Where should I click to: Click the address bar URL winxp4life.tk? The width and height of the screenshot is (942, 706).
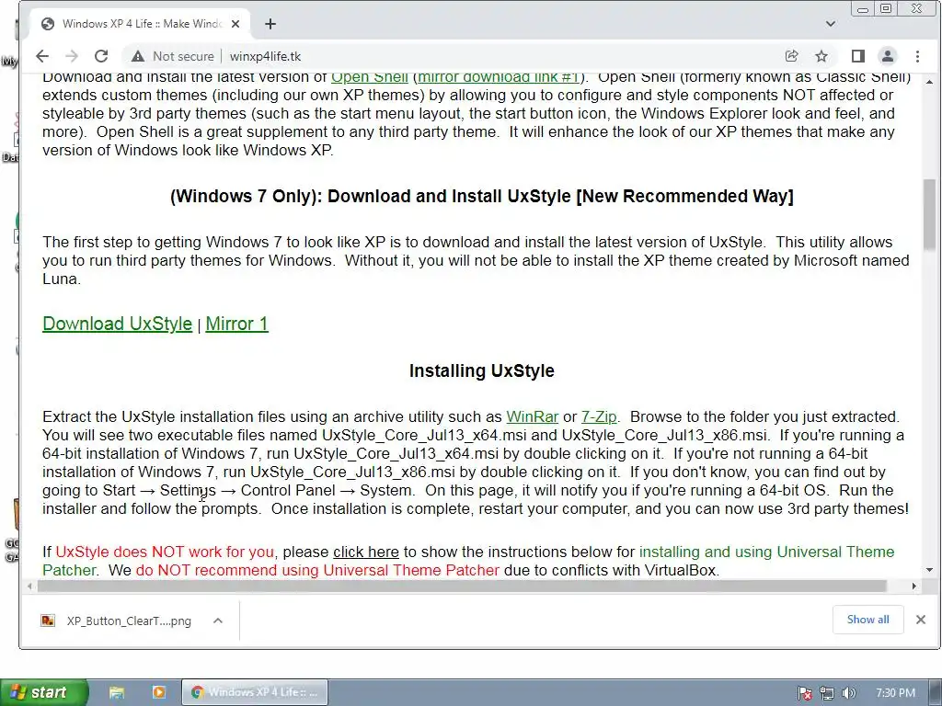pyautogui.click(x=265, y=56)
